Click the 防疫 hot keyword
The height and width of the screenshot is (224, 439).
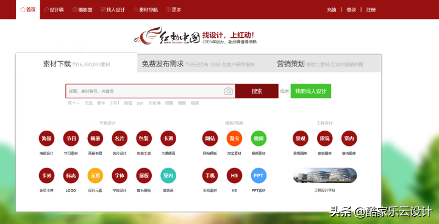coord(128,103)
